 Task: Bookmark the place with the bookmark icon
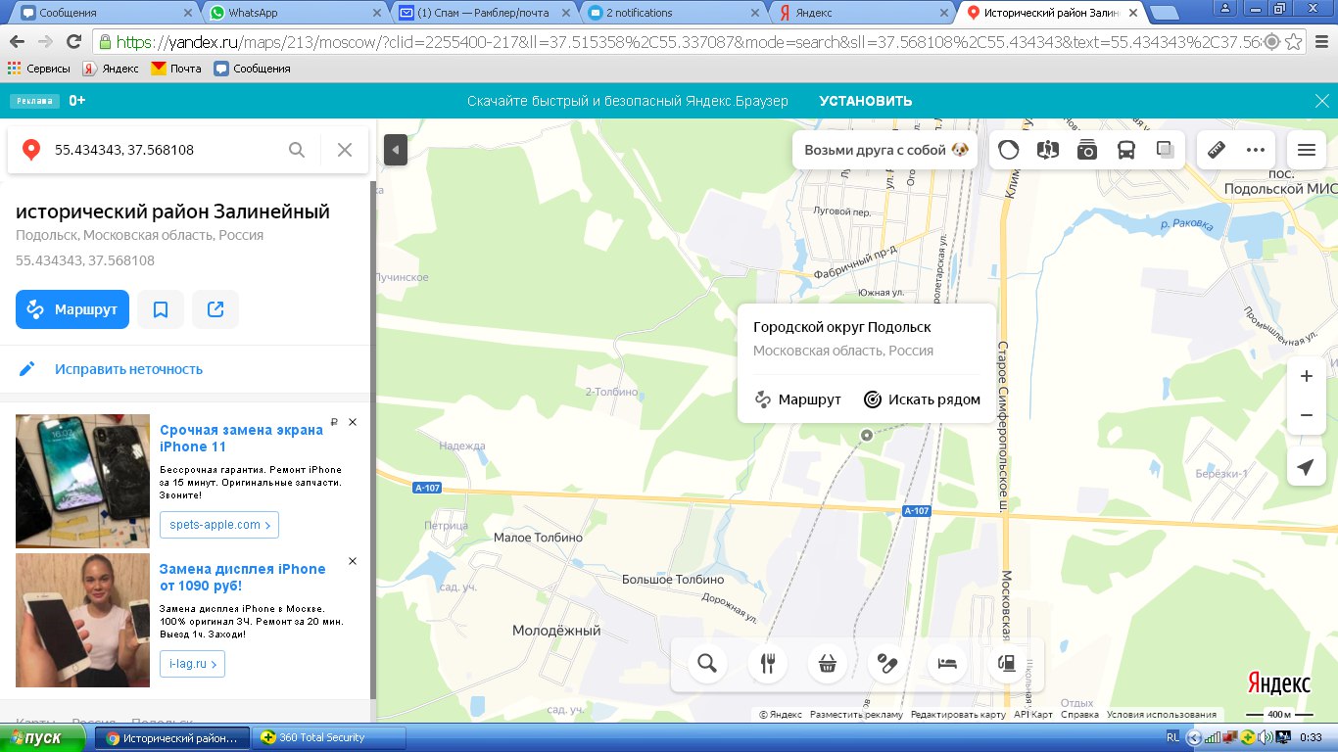161,309
